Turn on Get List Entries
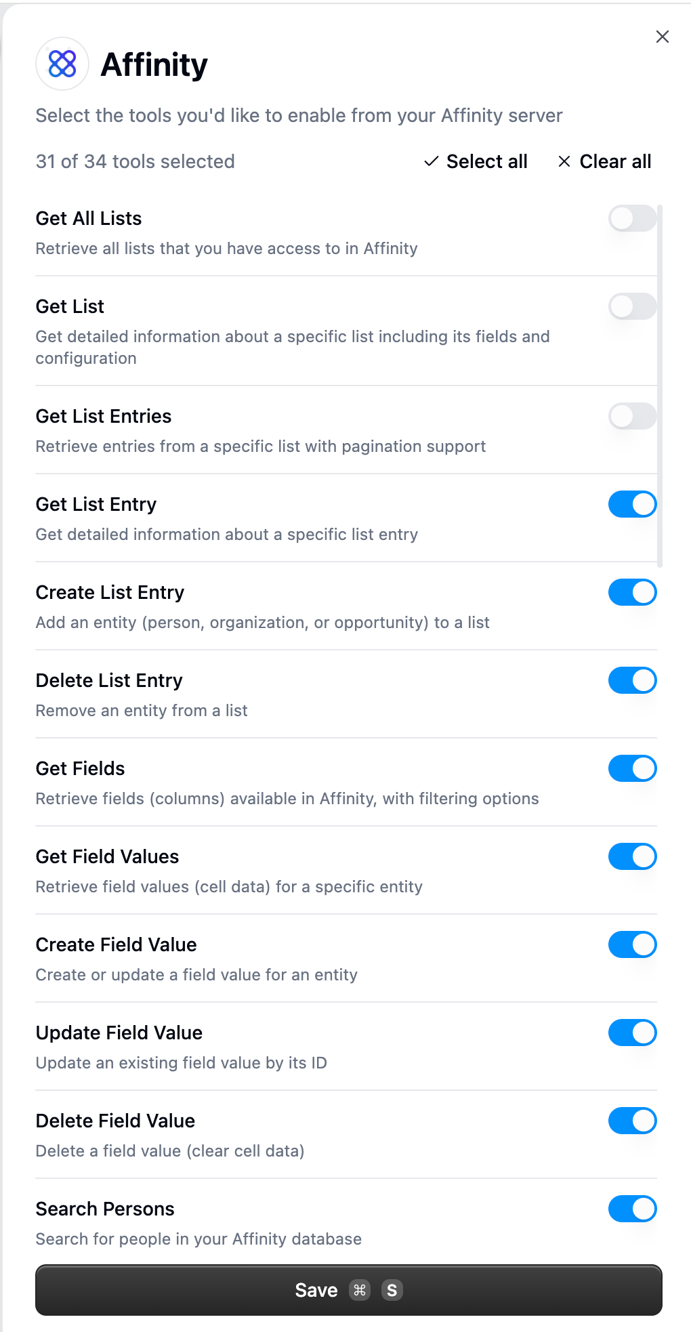This screenshot has height=1332, width=691. (631, 416)
